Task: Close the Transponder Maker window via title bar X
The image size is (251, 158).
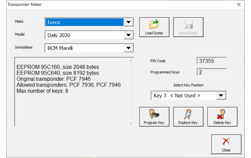Action: coord(239,5)
